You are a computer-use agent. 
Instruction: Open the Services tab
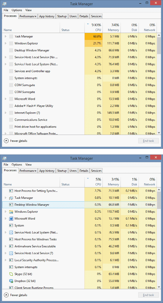point(96,16)
